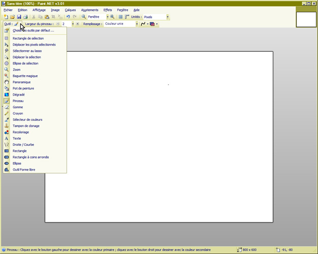Toggle the pixel grid display
The image size is (318, 254).
pos(121,17)
